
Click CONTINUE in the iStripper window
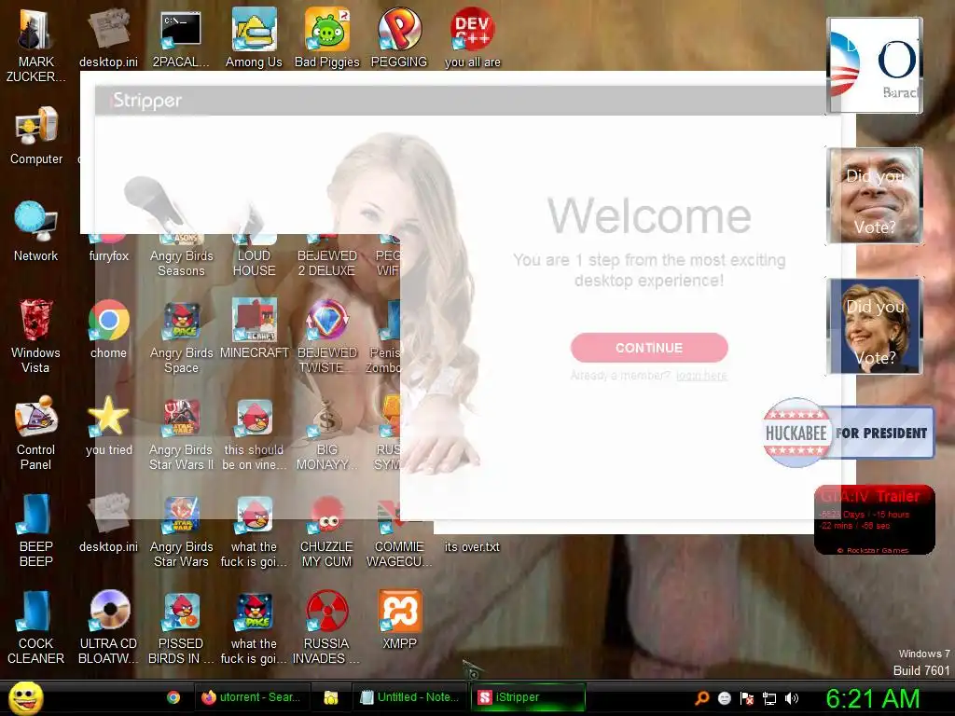(649, 348)
